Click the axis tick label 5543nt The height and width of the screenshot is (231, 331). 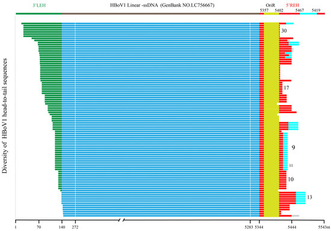pyautogui.click(x=324, y=227)
